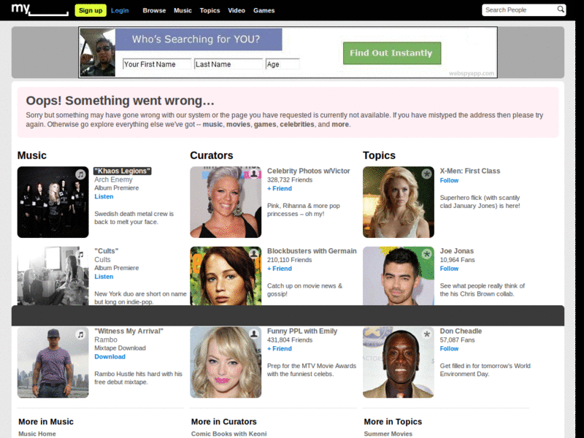Click the Age field in the ad

pos(283,64)
